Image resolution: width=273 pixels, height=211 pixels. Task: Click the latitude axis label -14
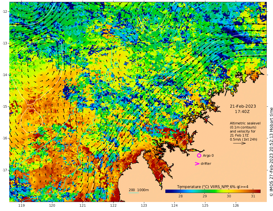click(x=4, y=75)
